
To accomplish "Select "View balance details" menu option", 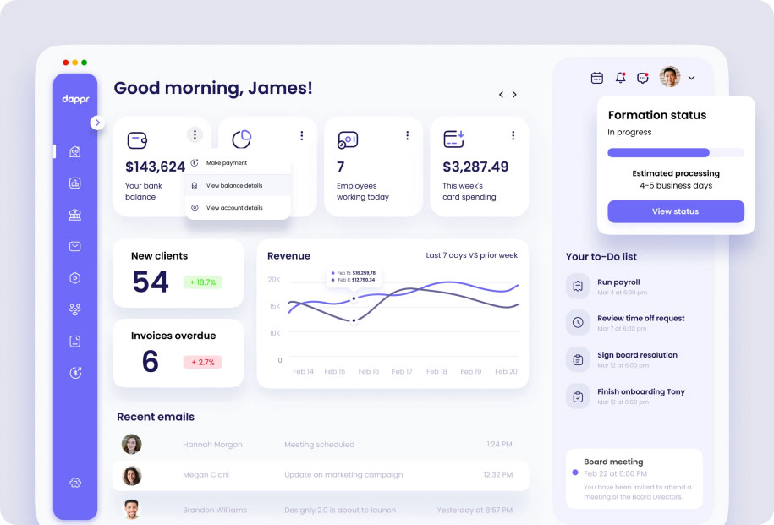I will pos(233,185).
